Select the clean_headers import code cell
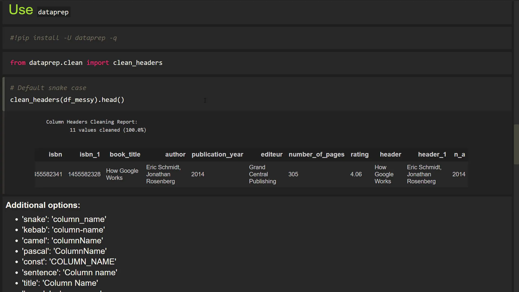Screen dimensions: 519x292 [x=86, y=62]
